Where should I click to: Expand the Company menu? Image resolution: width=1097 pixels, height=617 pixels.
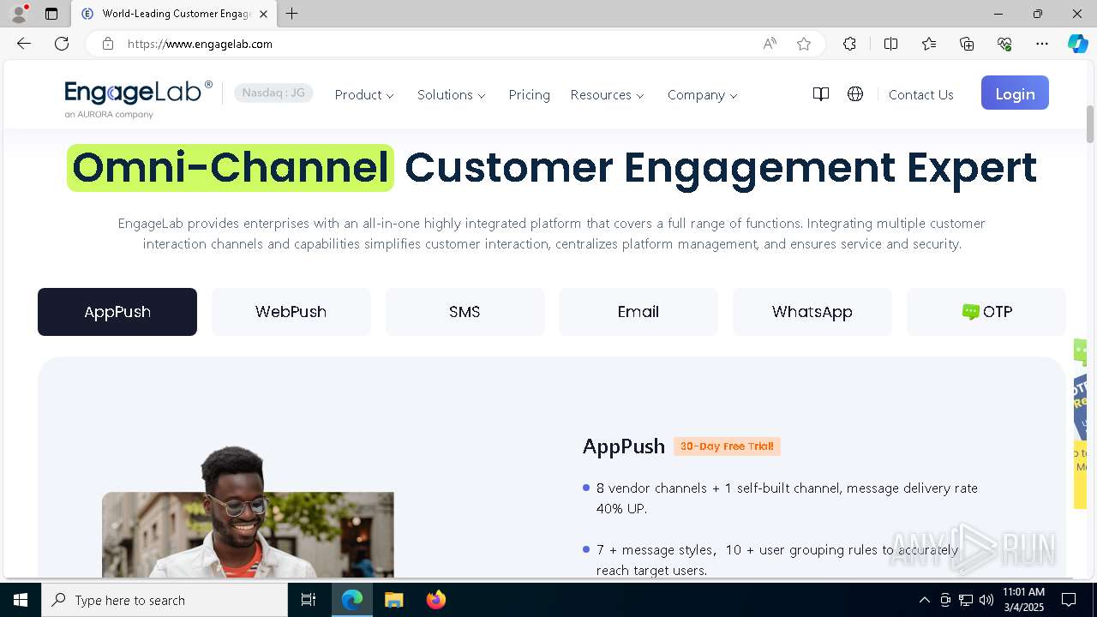coord(703,94)
